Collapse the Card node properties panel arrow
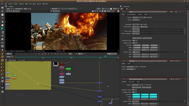Image resolution: width=189 pixels, height=106 pixels. point(121,12)
